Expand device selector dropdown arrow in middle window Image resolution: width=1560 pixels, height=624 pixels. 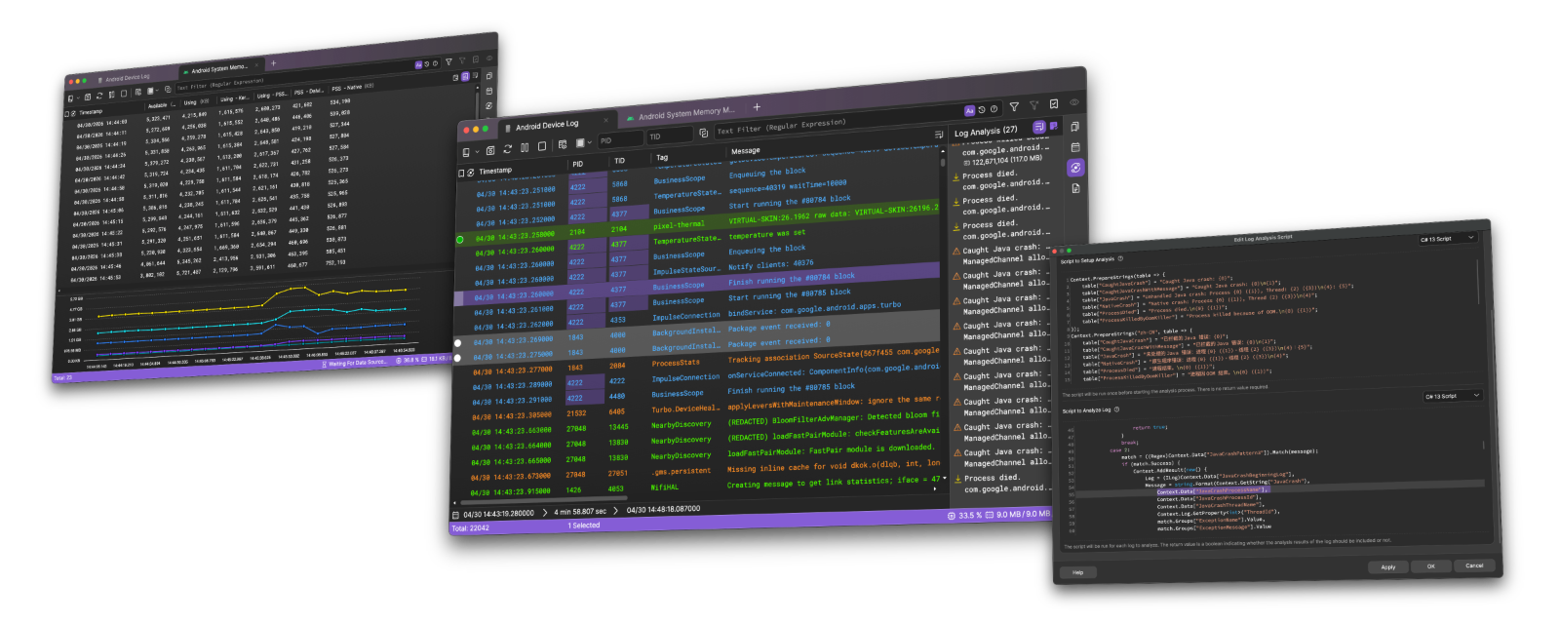click(477, 152)
